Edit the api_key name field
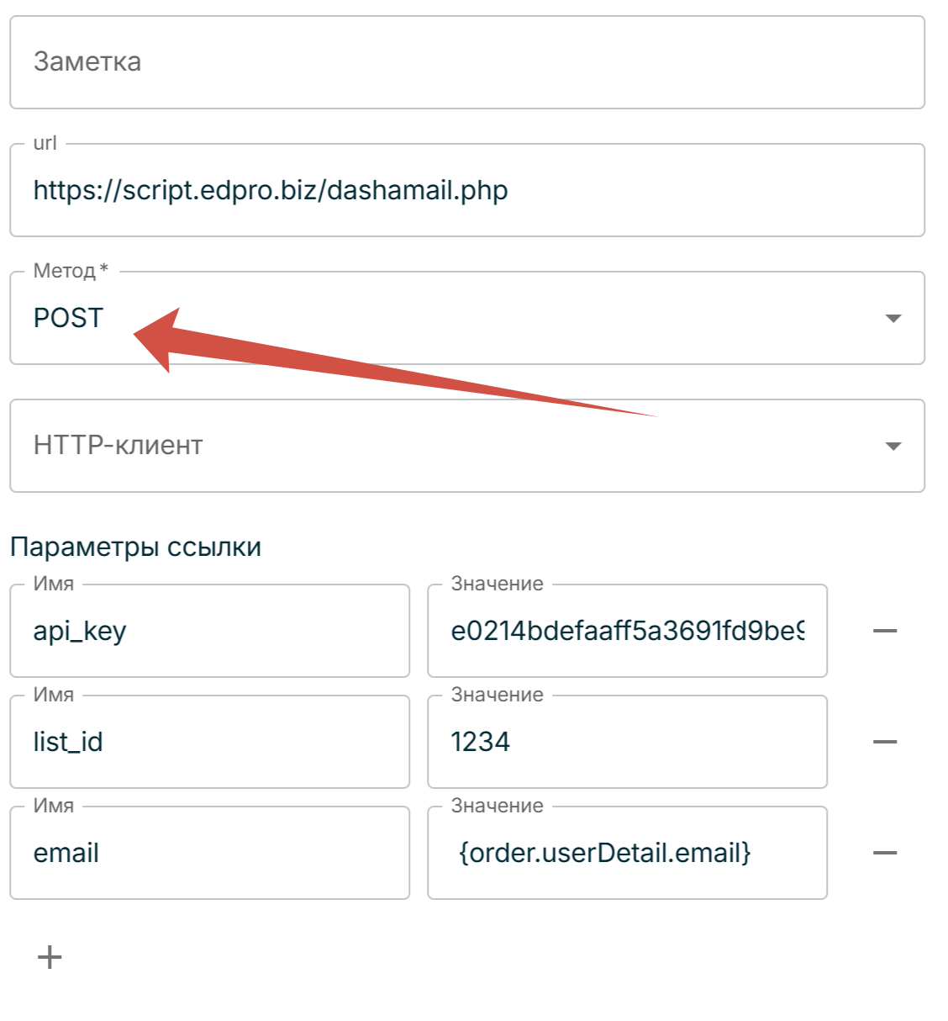Image resolution: width=948 pixels, height=1021 pixels. (x=209, y=631)
